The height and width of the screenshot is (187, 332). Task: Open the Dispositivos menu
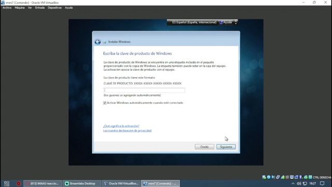(x=54, y=8)
